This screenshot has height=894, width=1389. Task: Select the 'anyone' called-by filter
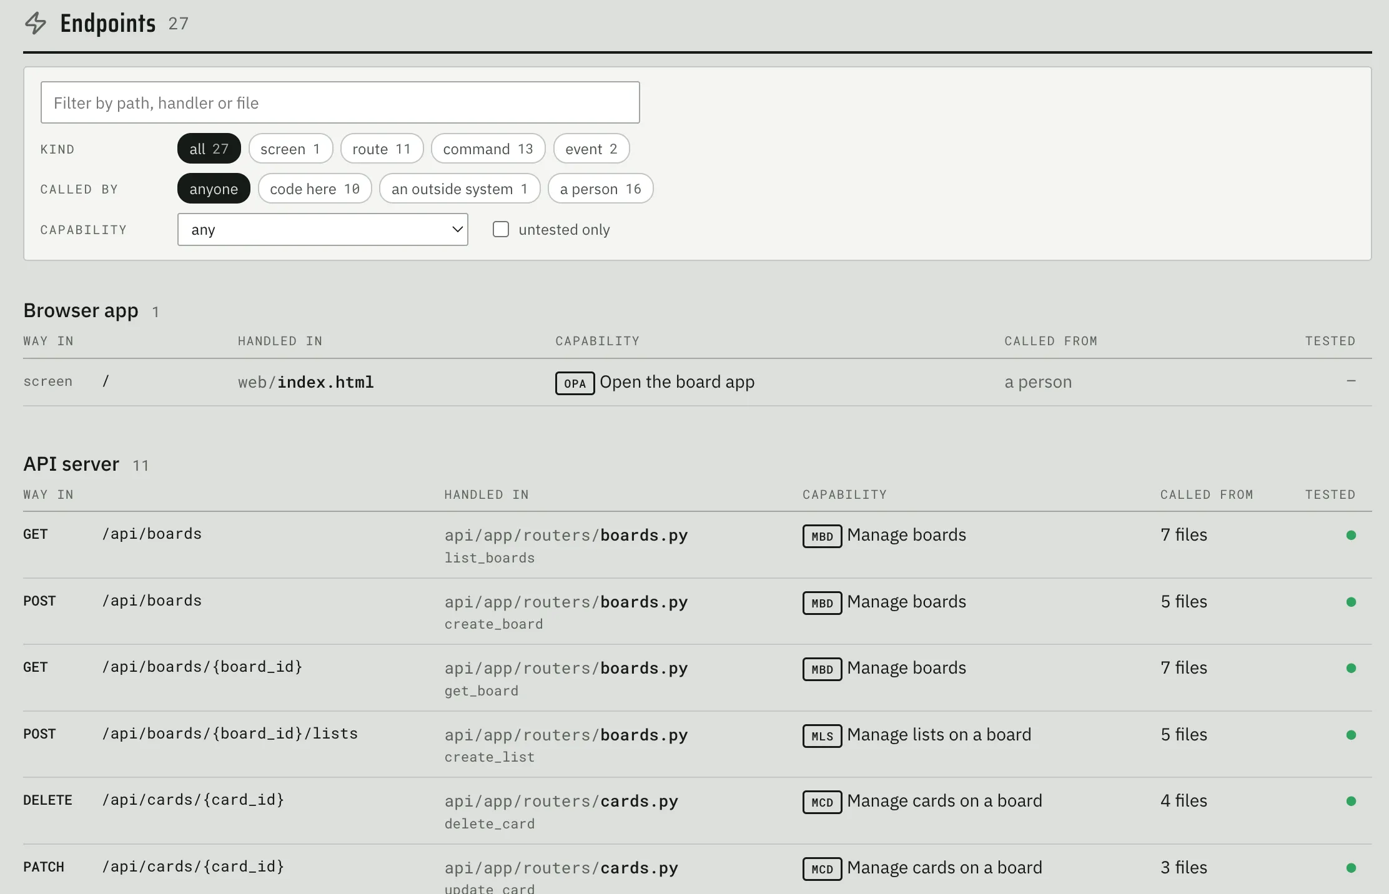click(214, 189)
